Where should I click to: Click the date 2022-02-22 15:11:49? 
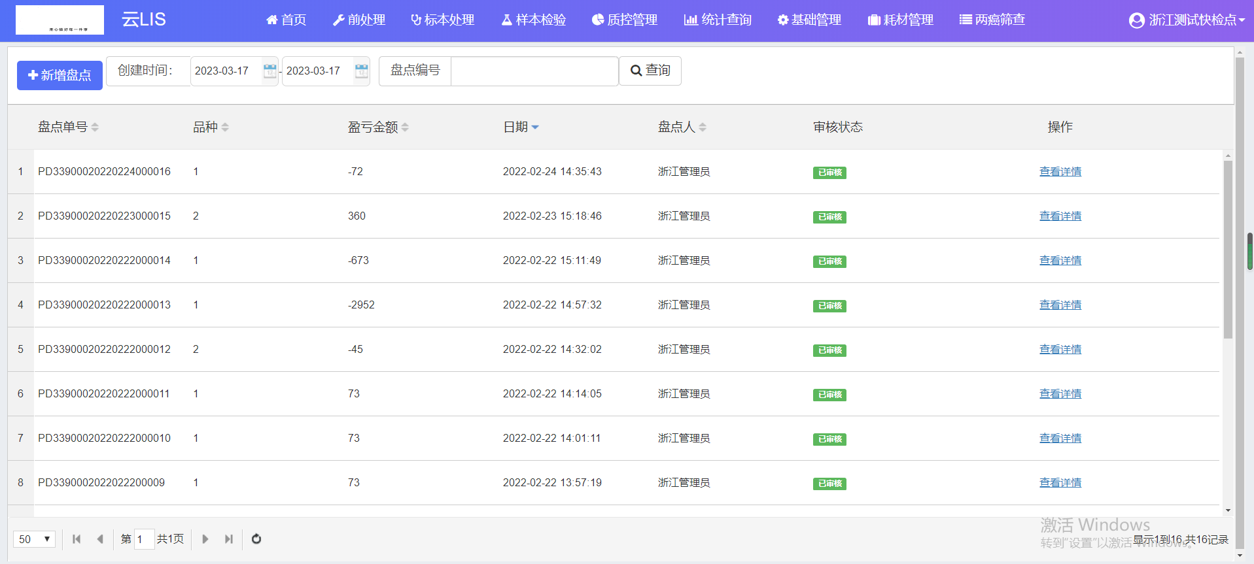coord(552,261)
